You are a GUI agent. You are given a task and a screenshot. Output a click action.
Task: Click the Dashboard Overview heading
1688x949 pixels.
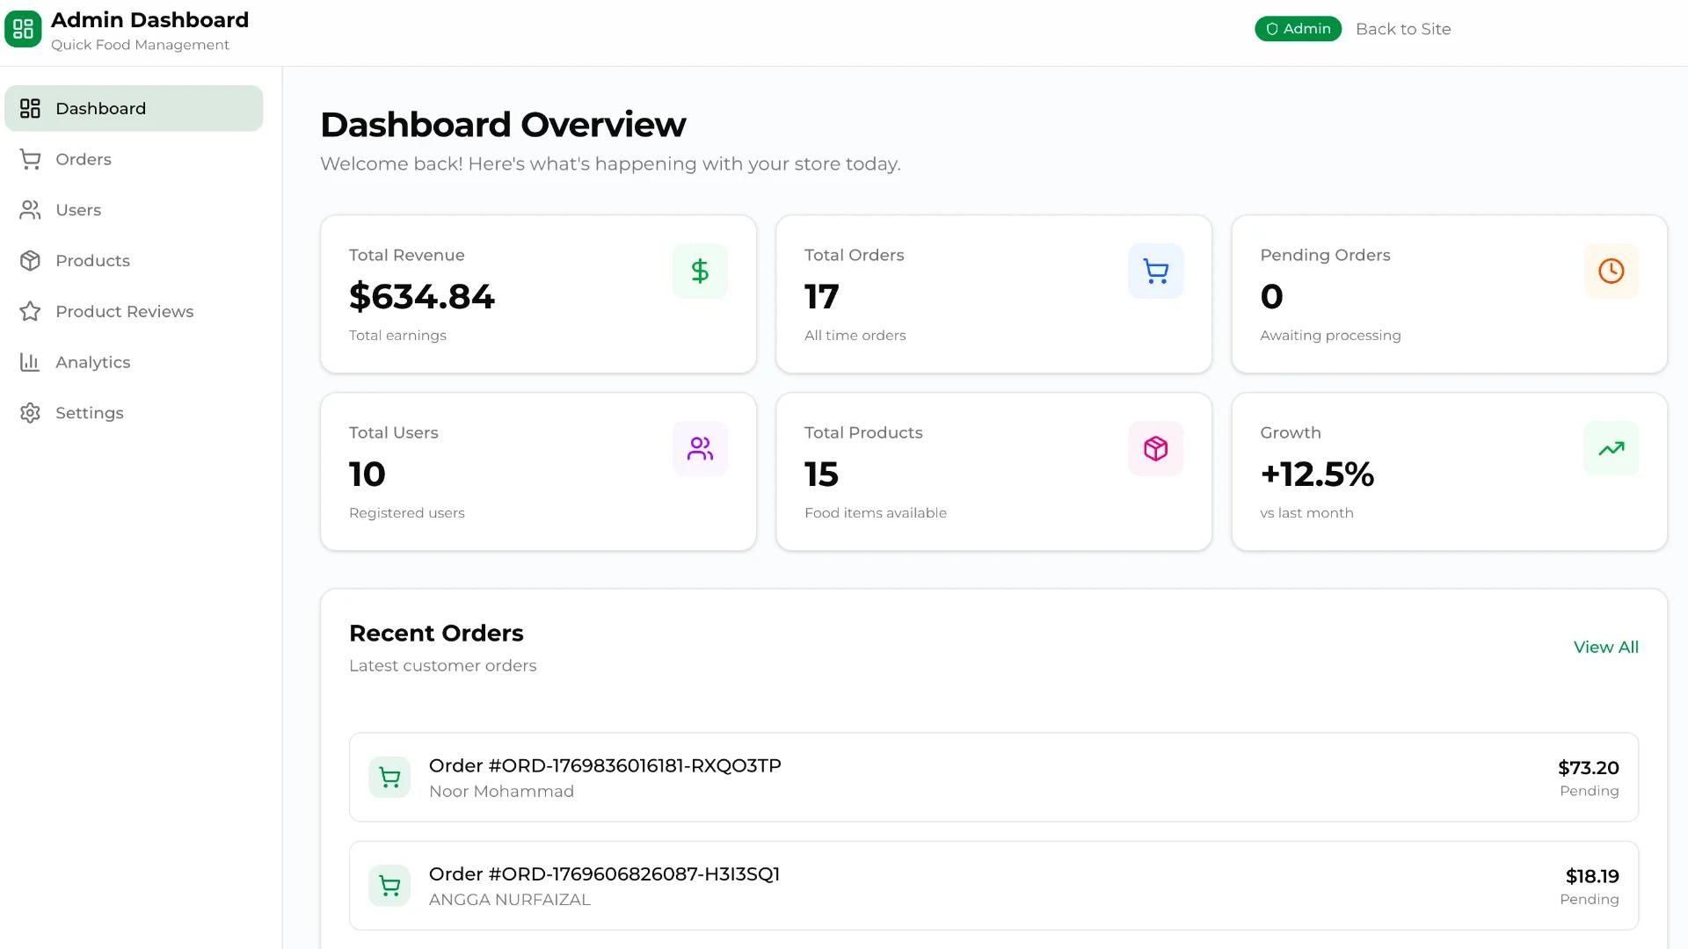(503, 124)
